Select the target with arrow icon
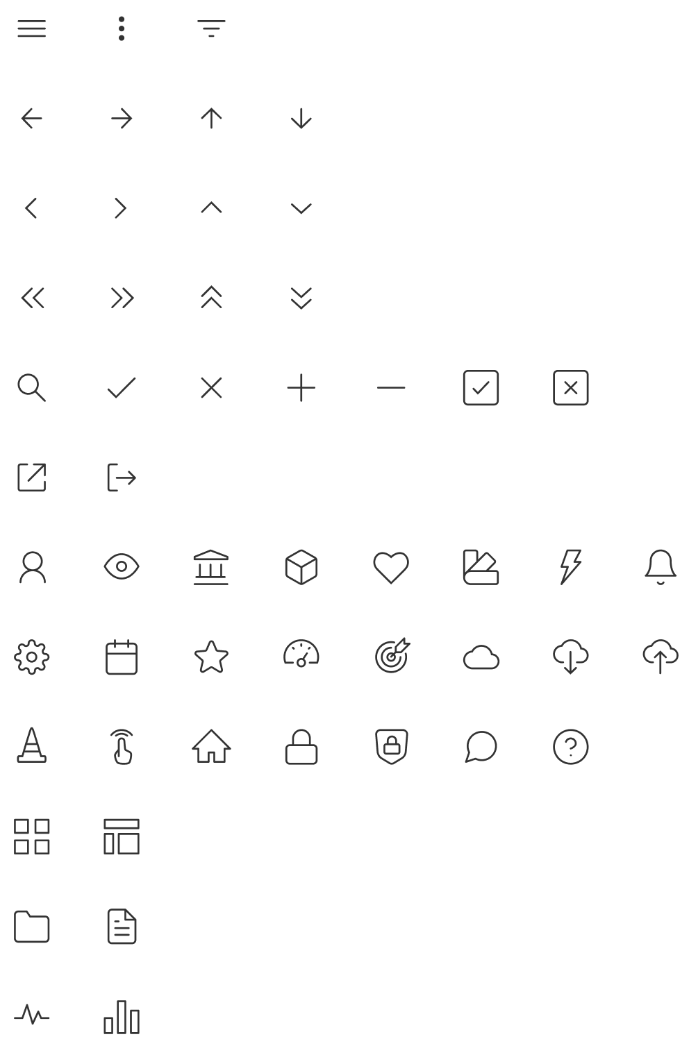The width and height of the screenshot is (689, 1055). click(x=392, y=656)
